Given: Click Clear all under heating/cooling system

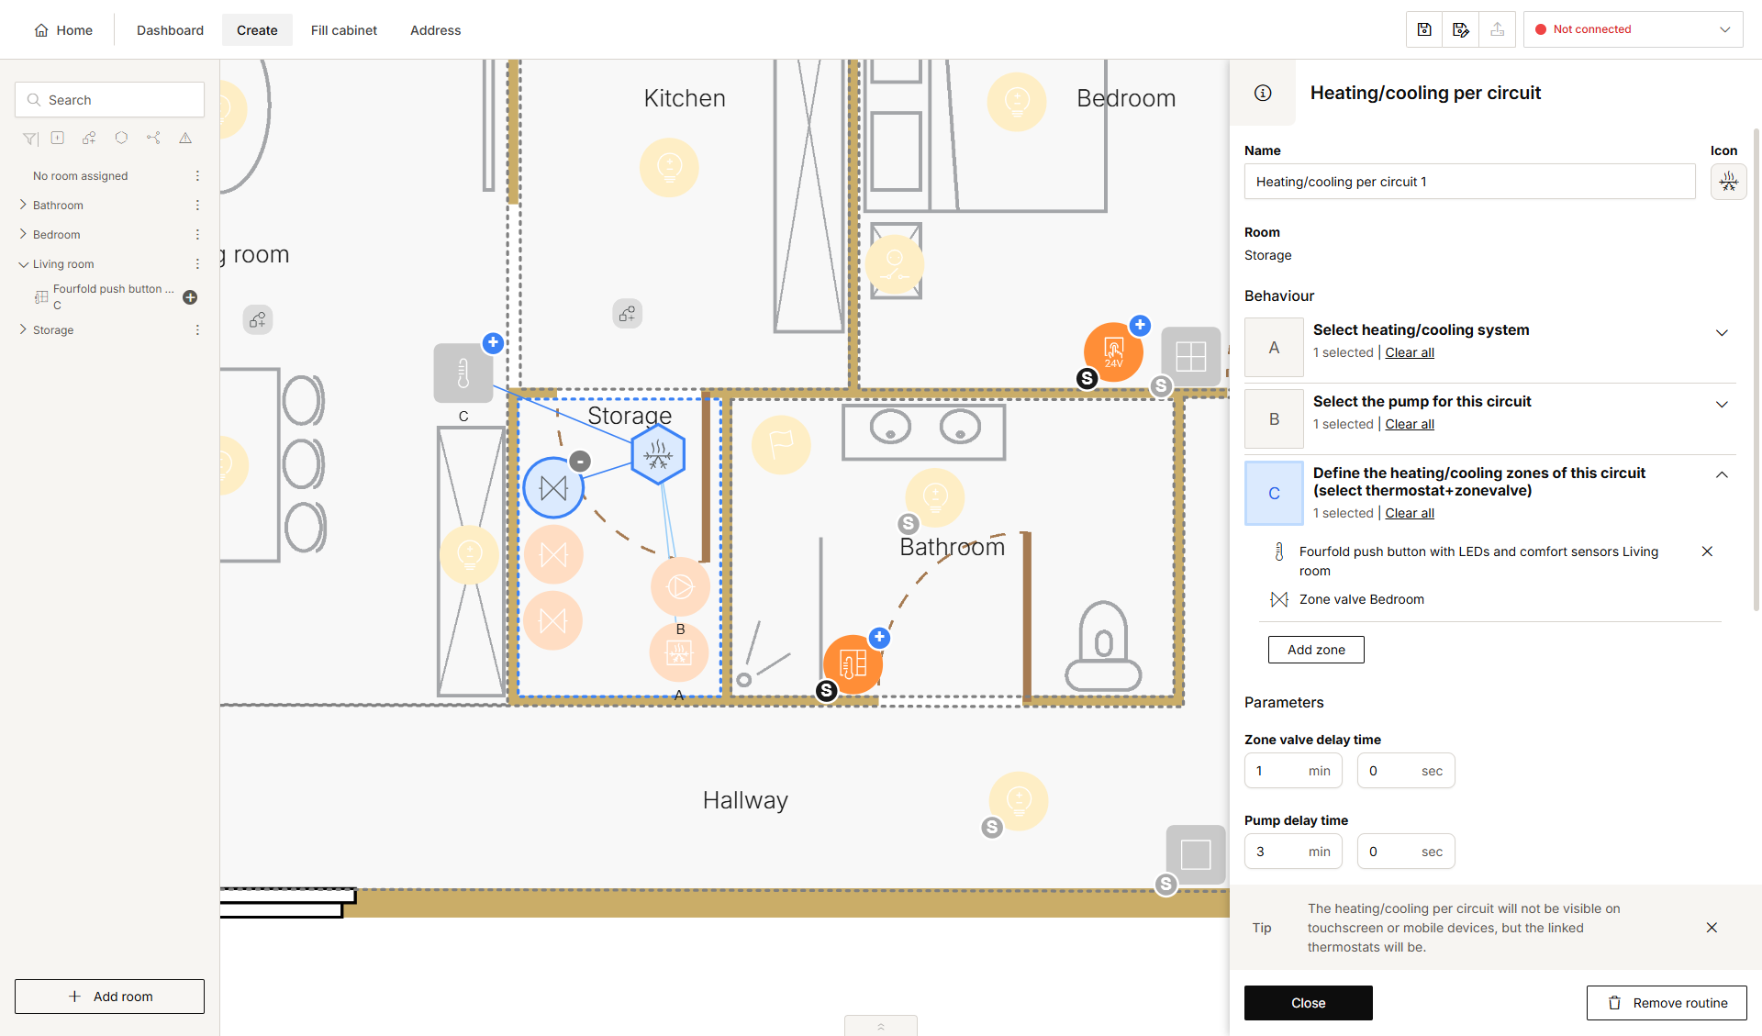Looking at the screenshot, I should 1410,352.
